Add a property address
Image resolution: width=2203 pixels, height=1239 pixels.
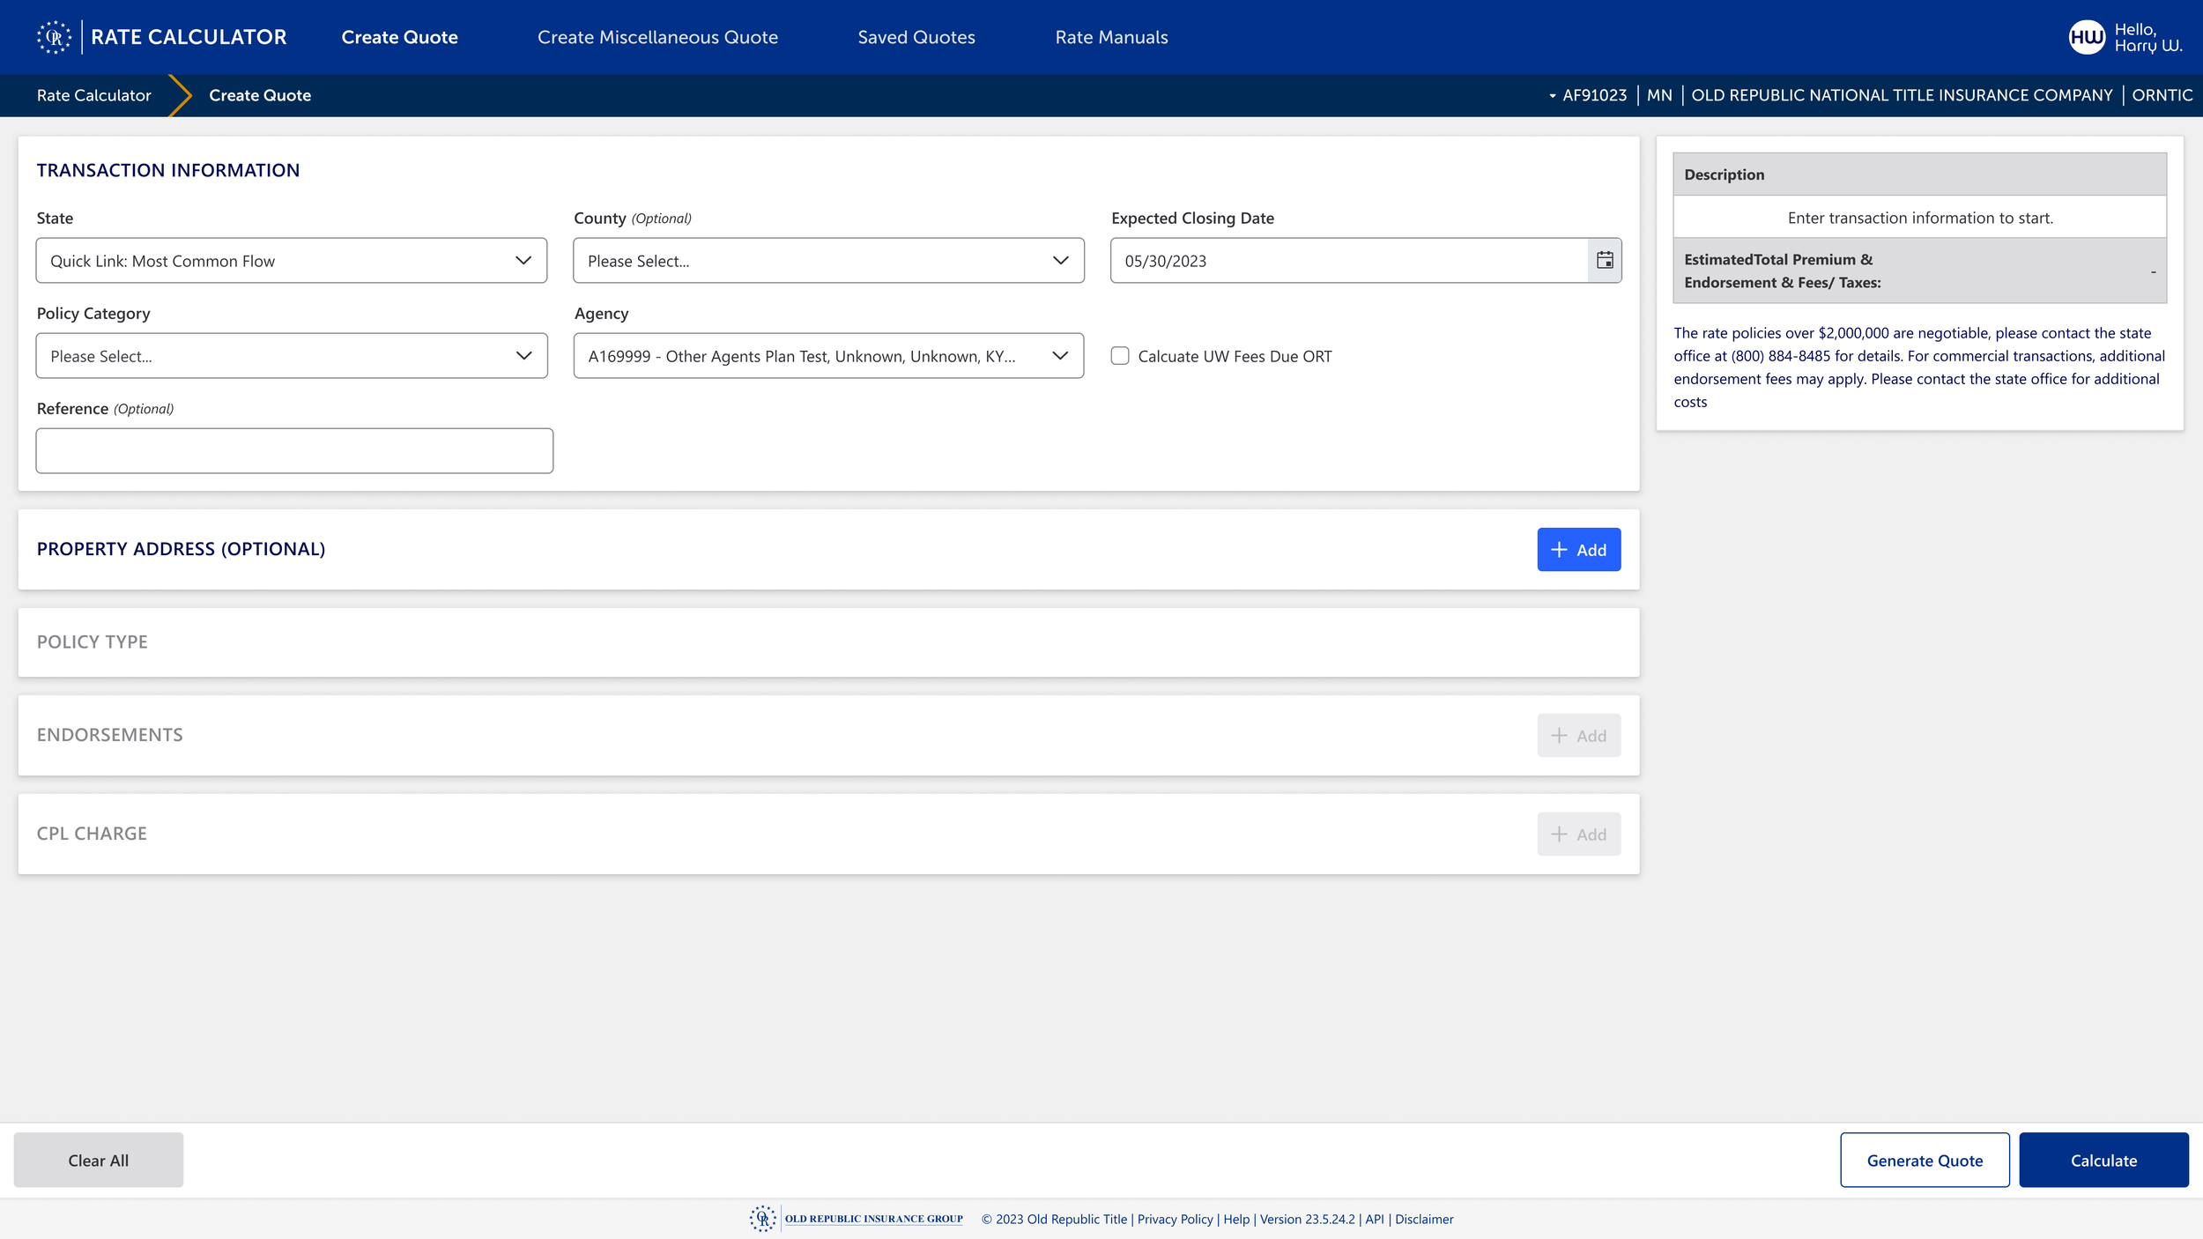1578,550
